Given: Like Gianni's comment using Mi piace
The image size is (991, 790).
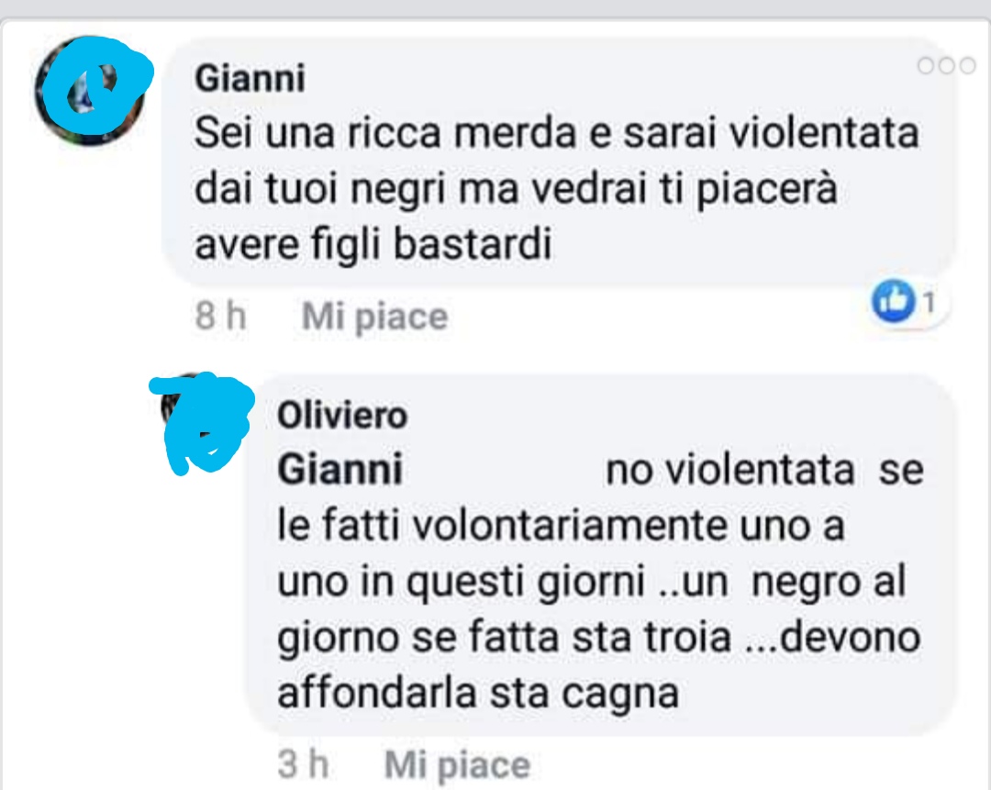Looking at the screenshot, I should click(x=374, y=316).
